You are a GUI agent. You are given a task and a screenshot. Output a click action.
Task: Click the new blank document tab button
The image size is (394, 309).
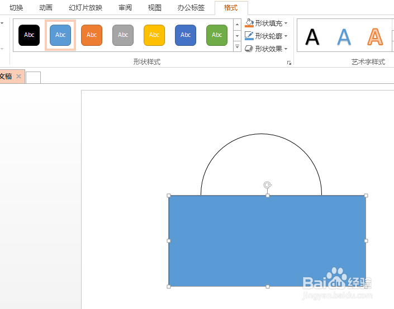click(33, 77)
